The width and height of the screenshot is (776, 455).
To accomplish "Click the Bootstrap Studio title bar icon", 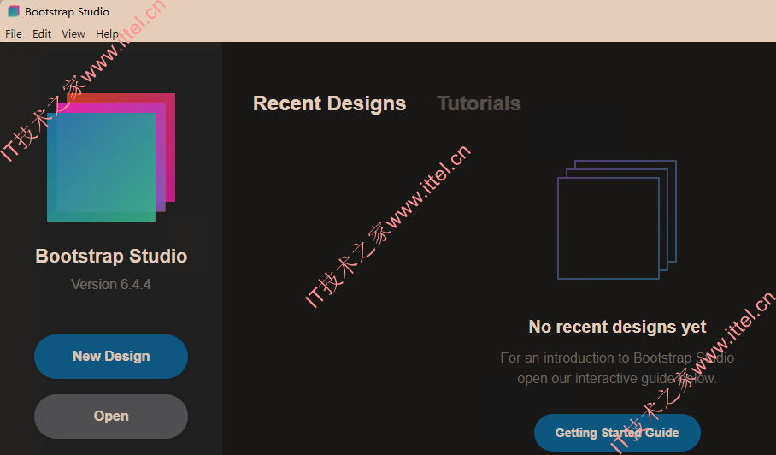I will (14, 11).
